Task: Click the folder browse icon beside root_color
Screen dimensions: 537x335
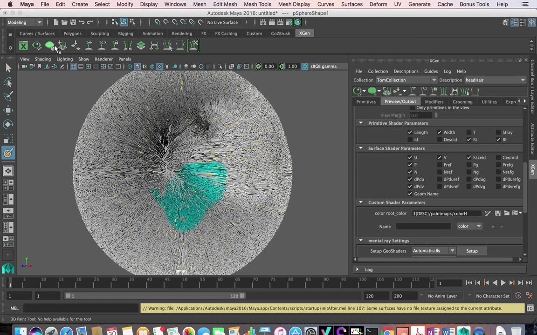Action: [x=507, y=214]
